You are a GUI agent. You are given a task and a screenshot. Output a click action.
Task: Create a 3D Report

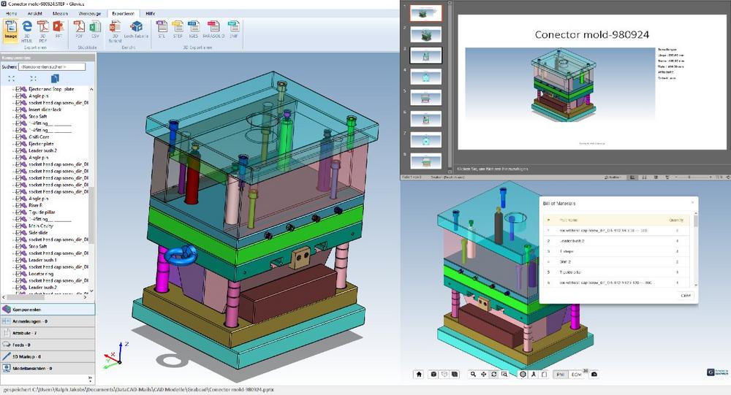115,31
